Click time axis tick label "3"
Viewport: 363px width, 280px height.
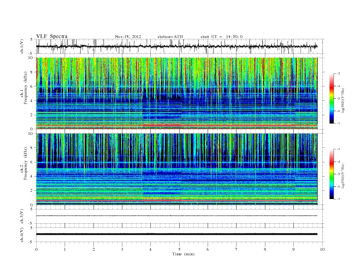tap(122, 249)
